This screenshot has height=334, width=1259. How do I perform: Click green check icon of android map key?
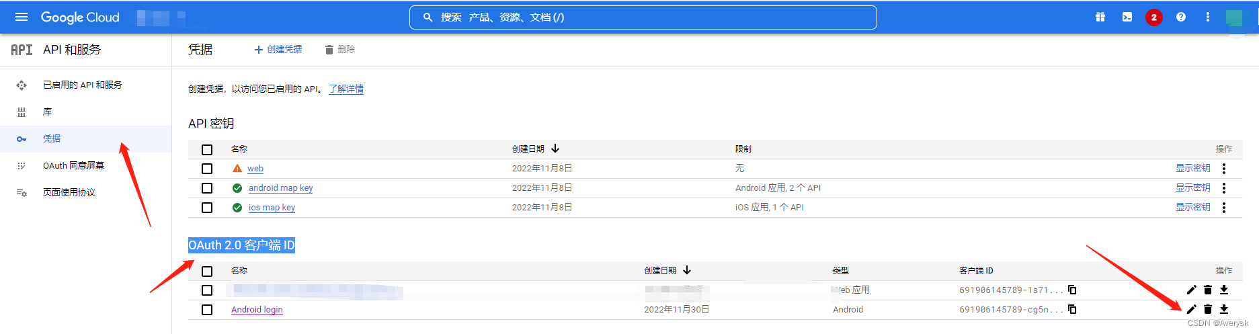[x=237, y=188]
